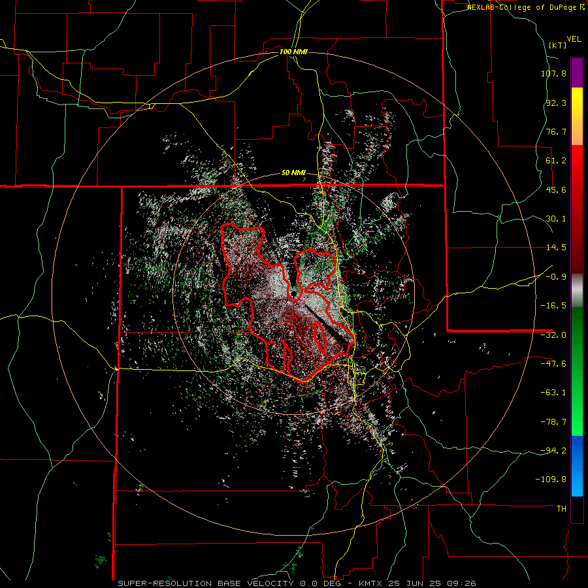Click the 100 NMI range ring label
Screen dimensions: 588x588
293,52
